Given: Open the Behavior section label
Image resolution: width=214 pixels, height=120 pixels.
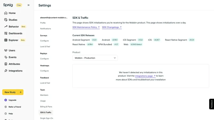Looking at the screenshot, I should (14, 26).
